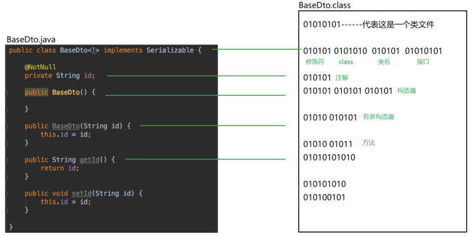Click the 类名 label
The height and width of the screenshot is (236, 473).
click(x=384, y=62)
